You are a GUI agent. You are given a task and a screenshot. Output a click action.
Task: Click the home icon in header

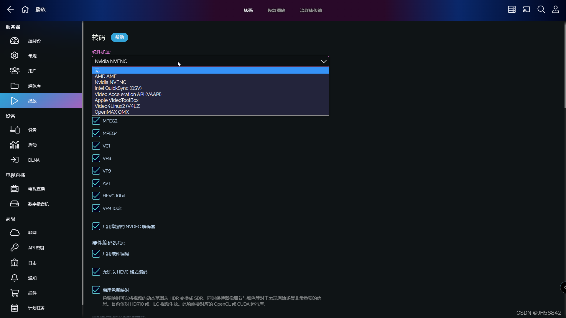pyautogui.click(x=25, y=9)
